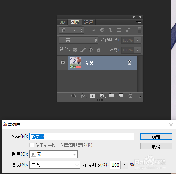Viewport: 176px width, 174px height.
Task: Filter for pixel layers icon
Action: click(94, 30)
